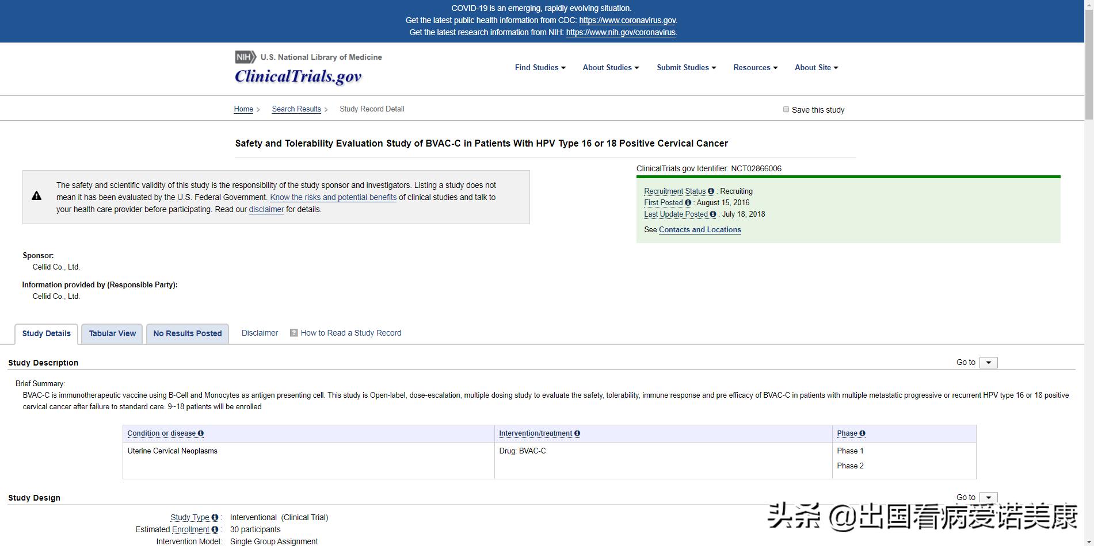
Task: Click info icon next to Condition or disease
Action: point(201,433)
